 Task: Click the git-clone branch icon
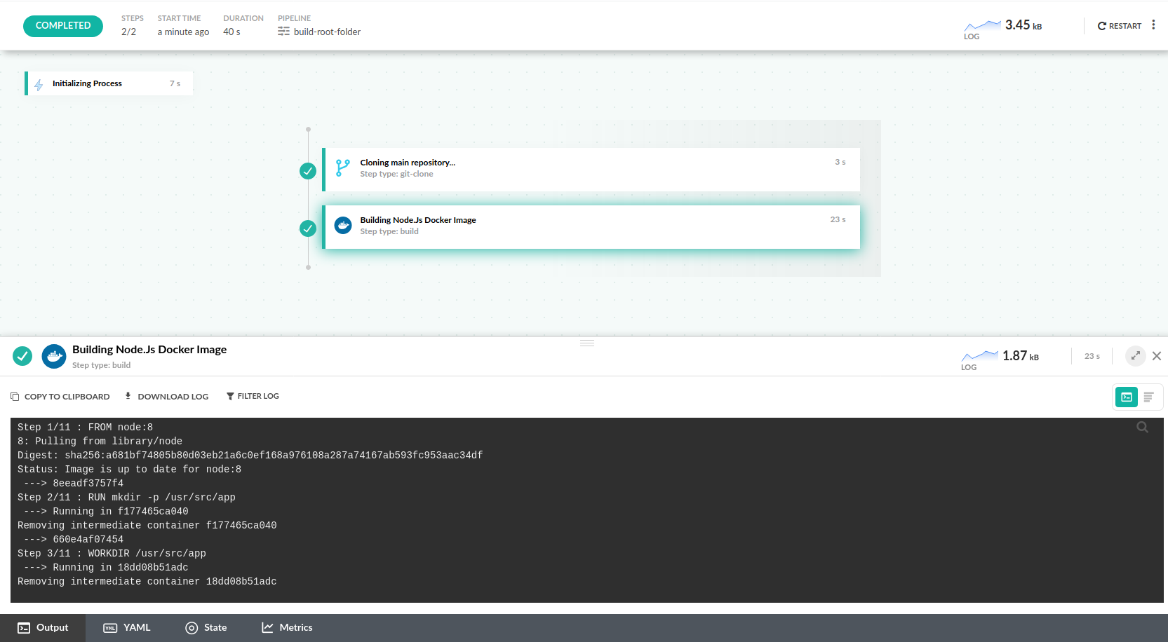342,168
